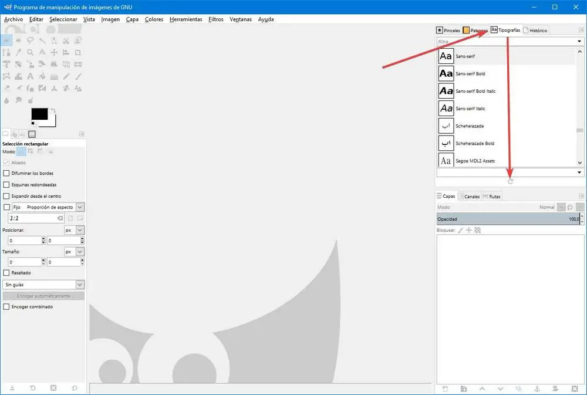Open the fonts dock panel menu button

click(x=581, y=30)
